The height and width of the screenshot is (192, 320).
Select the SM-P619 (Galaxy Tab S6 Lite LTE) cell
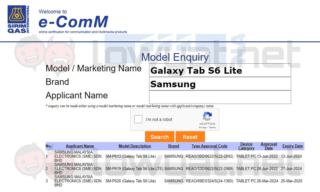click(134, 169)
